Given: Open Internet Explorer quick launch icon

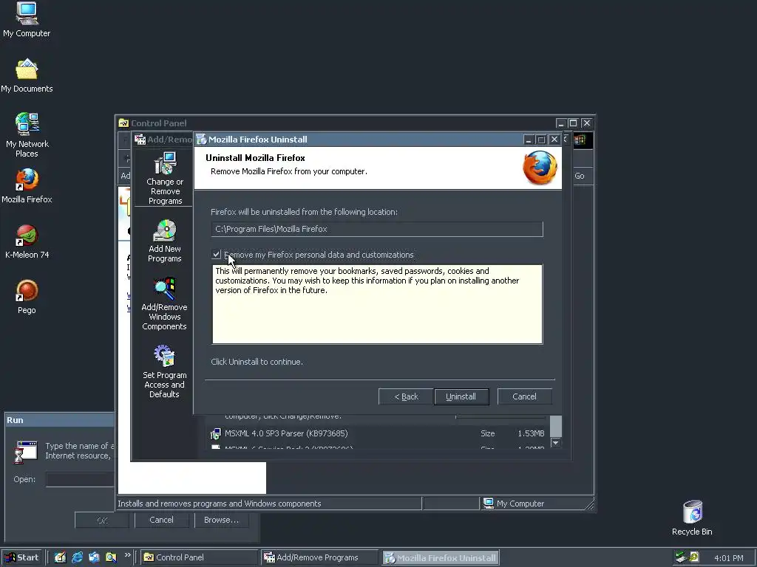Looking at the screenshot, I should click(77, 557).
